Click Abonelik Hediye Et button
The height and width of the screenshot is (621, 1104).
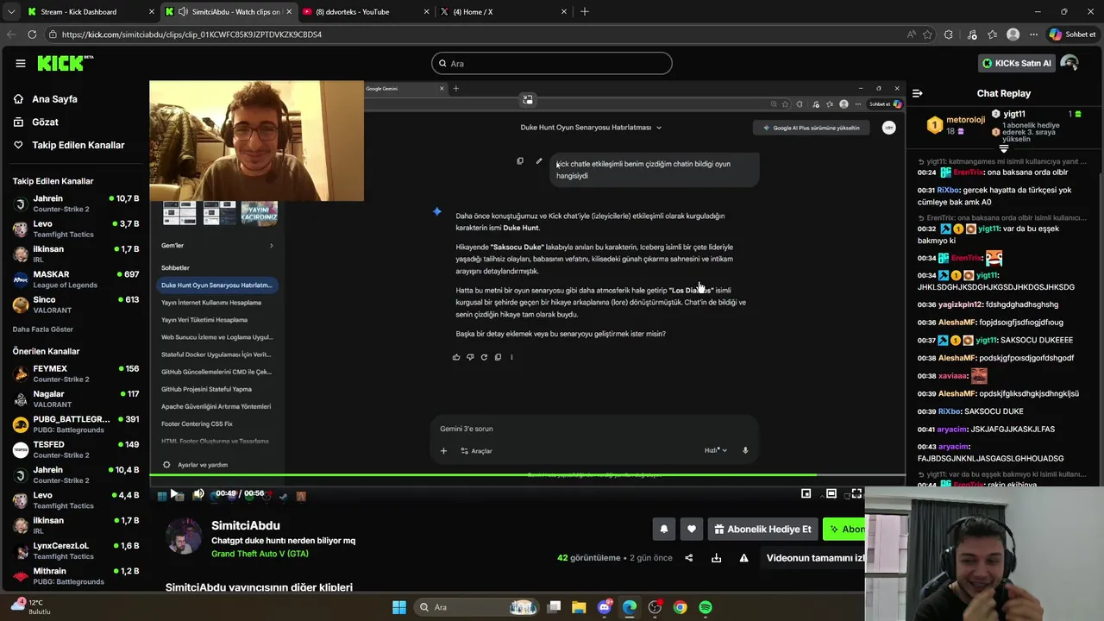tap(762, 530)
